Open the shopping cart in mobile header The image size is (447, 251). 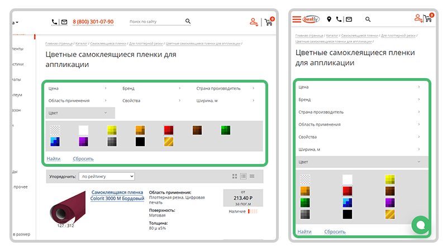tap(429, 18)
